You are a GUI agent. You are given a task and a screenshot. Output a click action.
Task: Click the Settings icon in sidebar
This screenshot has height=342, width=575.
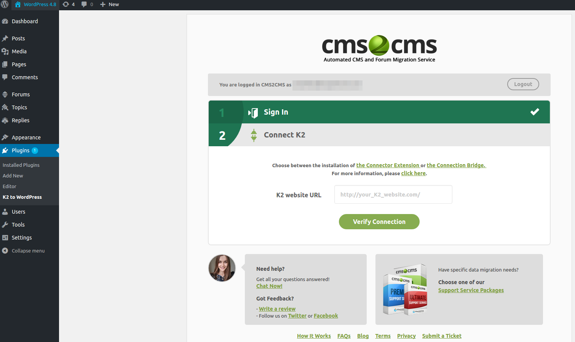5,238
